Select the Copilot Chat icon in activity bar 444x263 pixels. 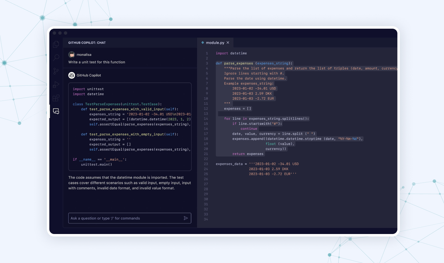(x=56, y=111)
